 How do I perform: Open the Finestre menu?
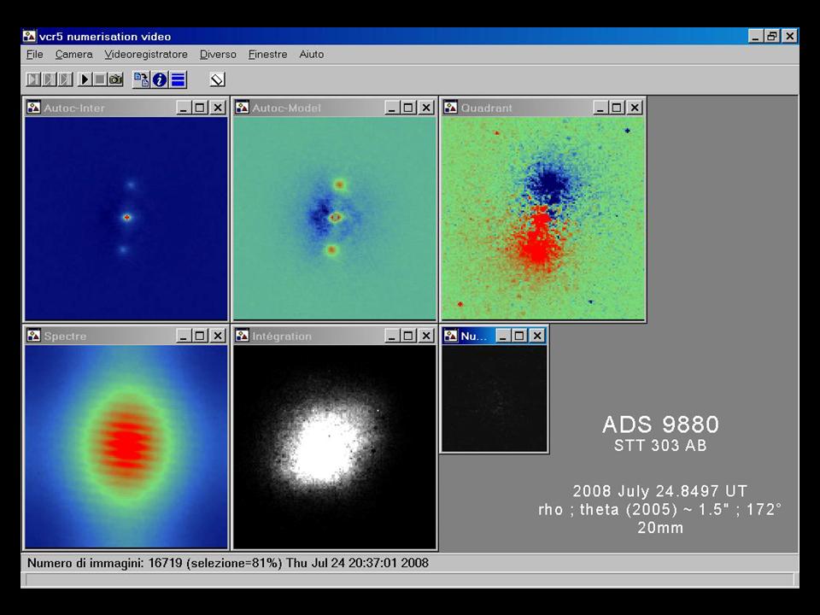pos(267,54)
